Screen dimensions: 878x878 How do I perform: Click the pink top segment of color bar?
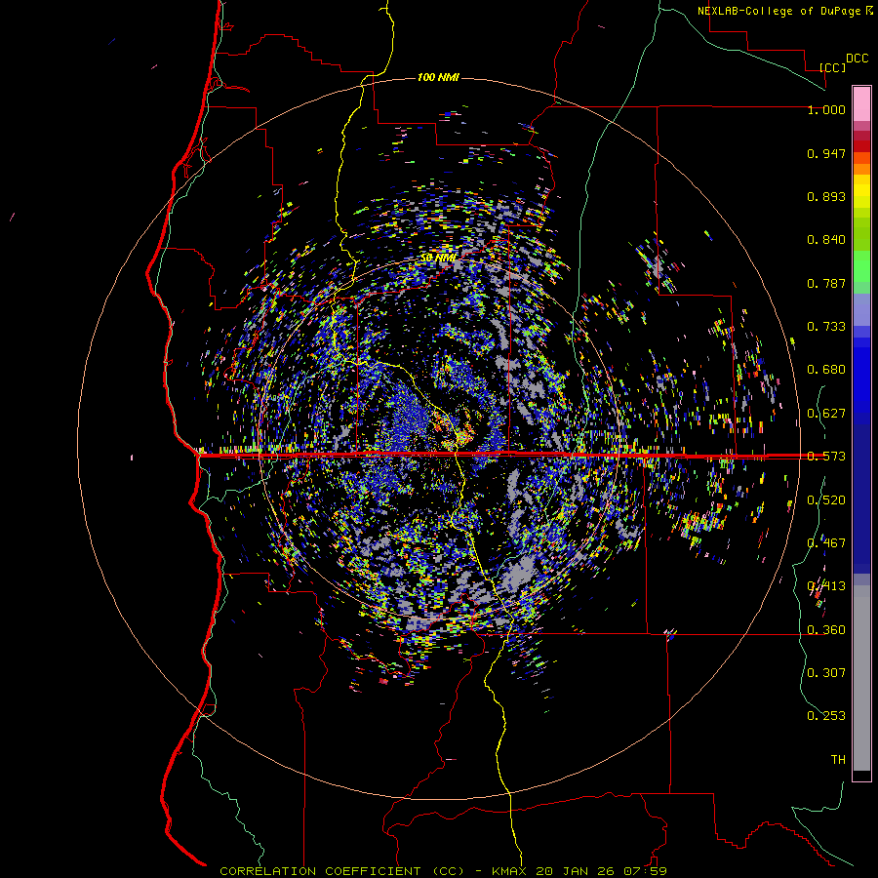[x=861, y=103]
